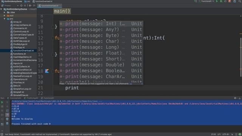
Task: Open Project panel settings gear
Action: pyautogui.click(x=30, y=6)
